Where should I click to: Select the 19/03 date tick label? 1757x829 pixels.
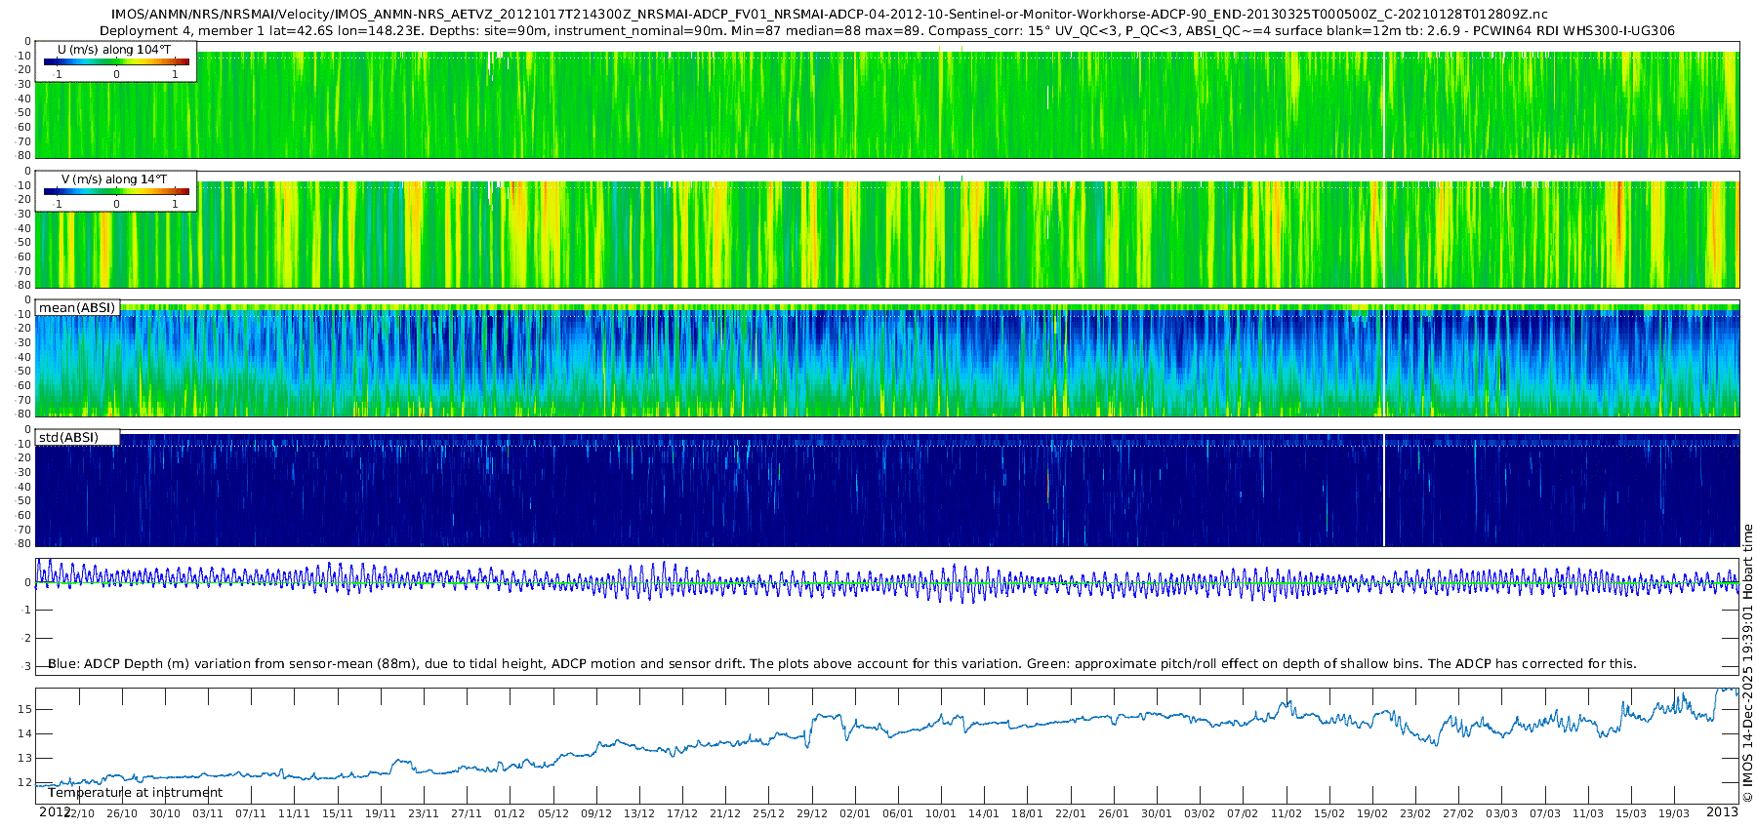coord(1674,813)
